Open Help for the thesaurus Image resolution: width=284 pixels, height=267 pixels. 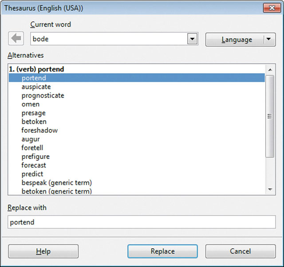coord(43,251)
